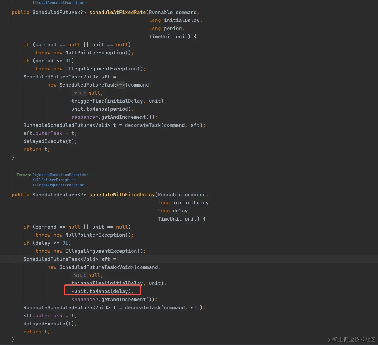Viewport: 378px width, 345px height.
Task: Place cursor on 'if (delay <= 0L)' line
Action: coord(47,243)
